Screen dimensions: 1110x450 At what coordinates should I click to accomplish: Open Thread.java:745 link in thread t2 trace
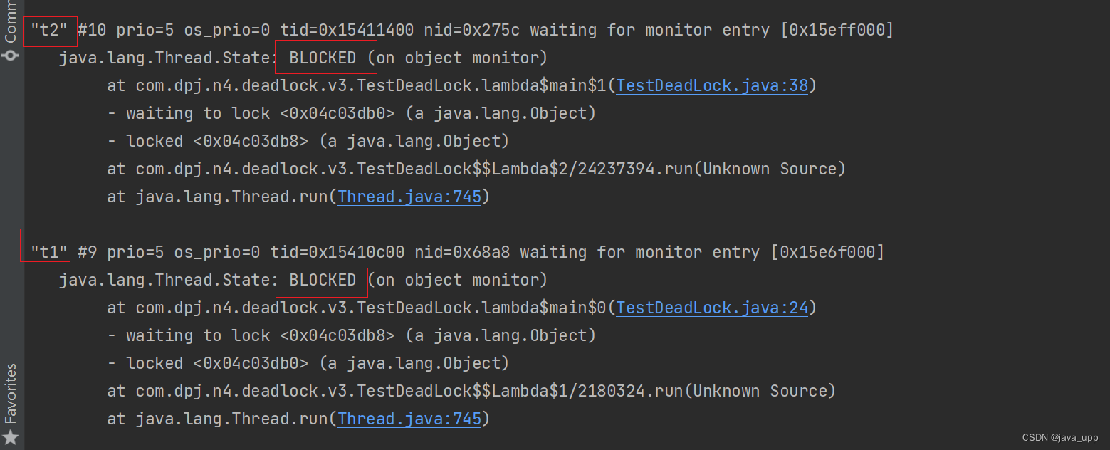(x=409, y=197)
